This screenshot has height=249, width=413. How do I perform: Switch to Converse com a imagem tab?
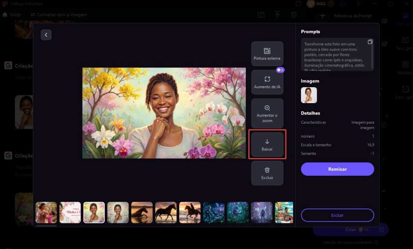click(x=58, y=15)
